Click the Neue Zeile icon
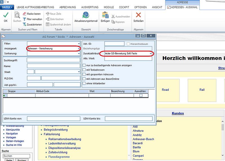This screenshot has height=161, width=225. click(48, 14)
